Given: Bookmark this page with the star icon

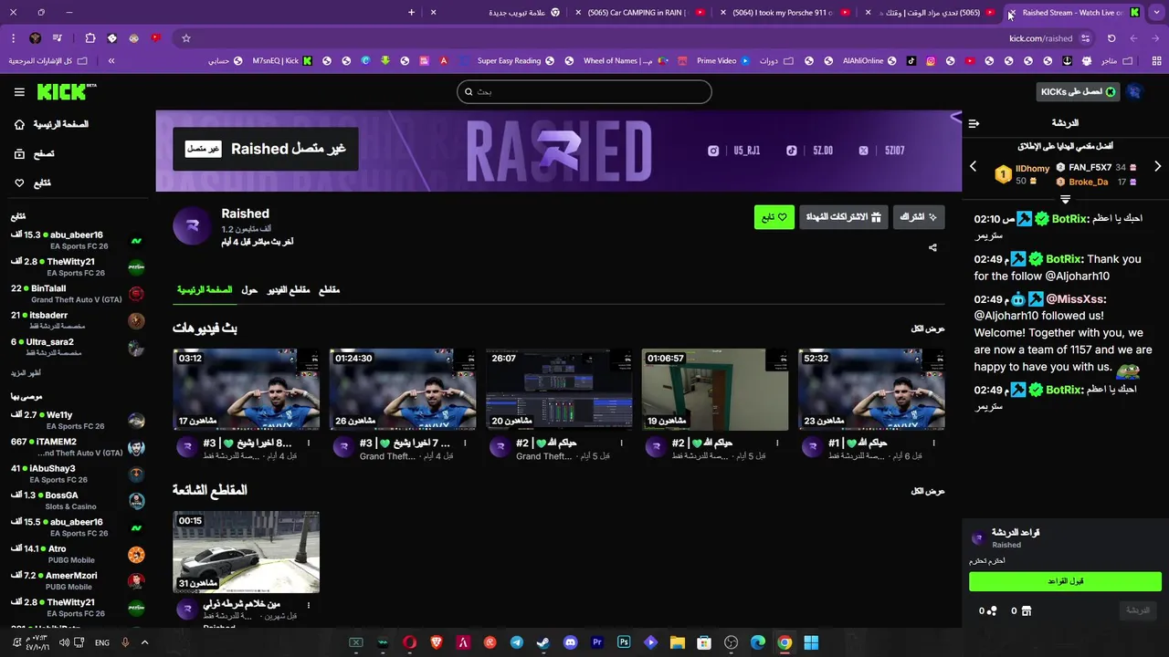Looking at the screenshot, I should pos(186,38).
